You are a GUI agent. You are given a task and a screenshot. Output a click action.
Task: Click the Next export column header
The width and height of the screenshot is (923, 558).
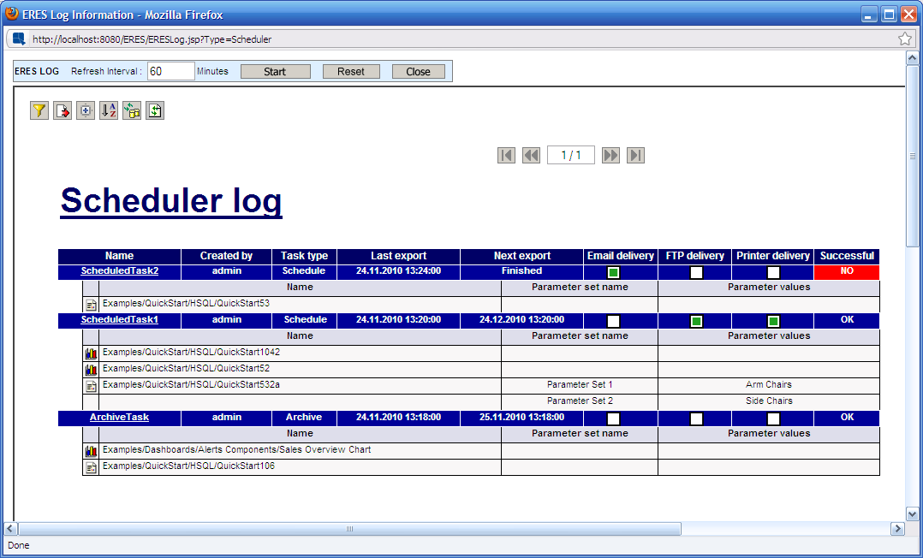click(522, 255)
